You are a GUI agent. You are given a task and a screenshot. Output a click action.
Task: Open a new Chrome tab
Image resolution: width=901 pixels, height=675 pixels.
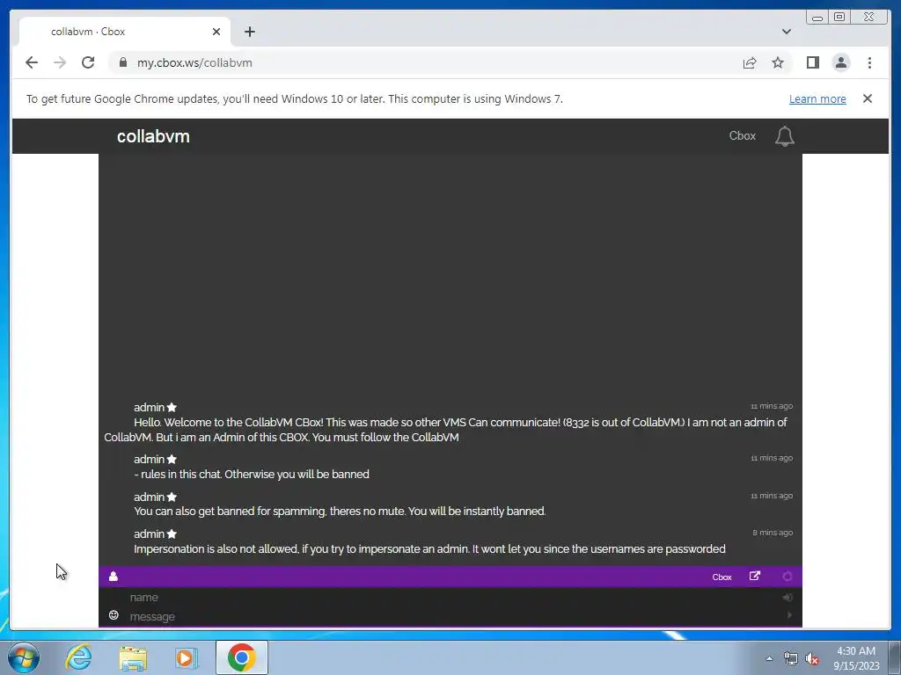point(249,32)
